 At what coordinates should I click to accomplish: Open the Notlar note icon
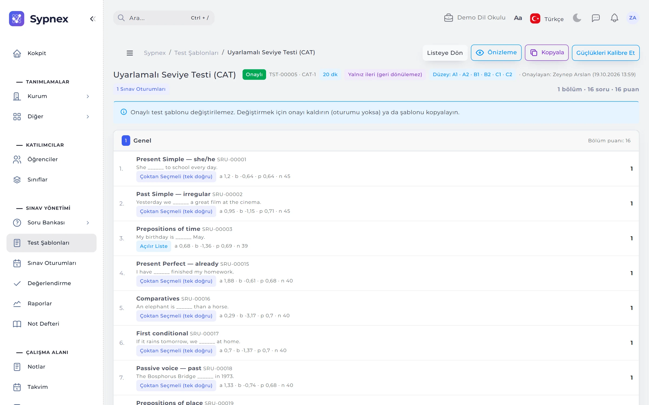click(x=17, y=367)
